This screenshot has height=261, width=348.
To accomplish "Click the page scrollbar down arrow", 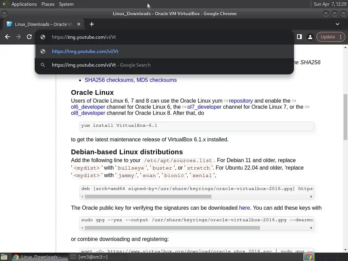I will click(345, 250).
